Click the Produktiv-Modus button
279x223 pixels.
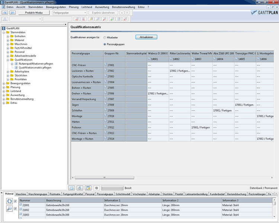coord(34,13)
